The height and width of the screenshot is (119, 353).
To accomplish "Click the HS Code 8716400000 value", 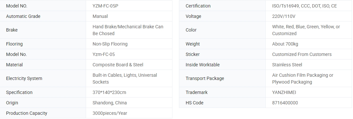I will tap(285, 103).
